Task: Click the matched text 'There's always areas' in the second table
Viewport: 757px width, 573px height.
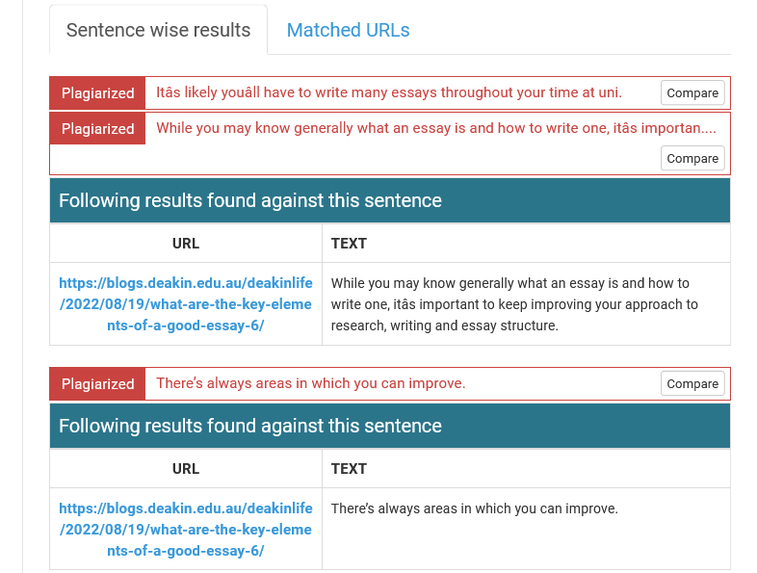Action: [474, 508]
